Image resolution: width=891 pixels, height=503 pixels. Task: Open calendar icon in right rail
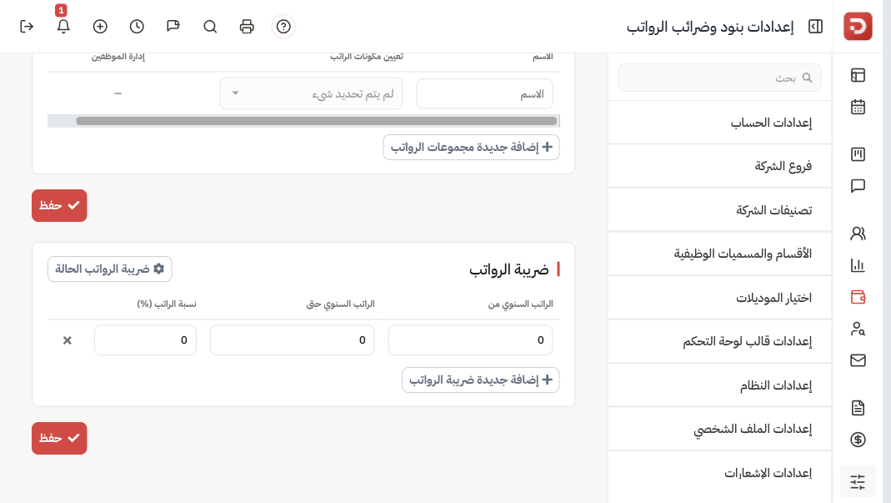point(858,107)
